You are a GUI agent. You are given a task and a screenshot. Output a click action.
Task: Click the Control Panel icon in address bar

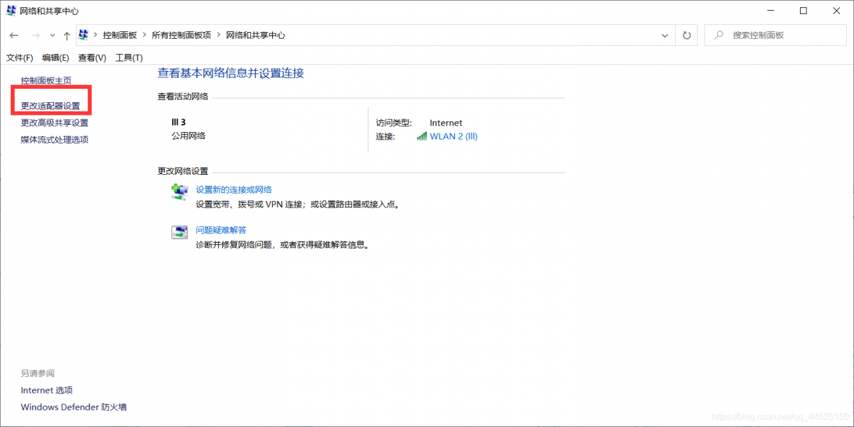coord(83,35)
